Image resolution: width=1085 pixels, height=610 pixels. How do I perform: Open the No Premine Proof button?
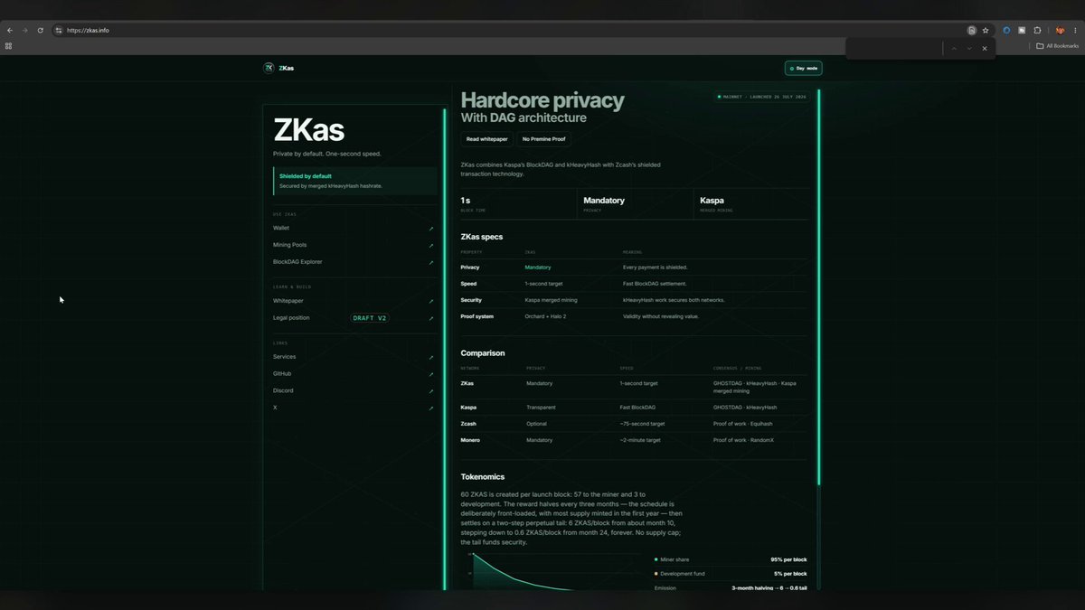click(543, 139)
